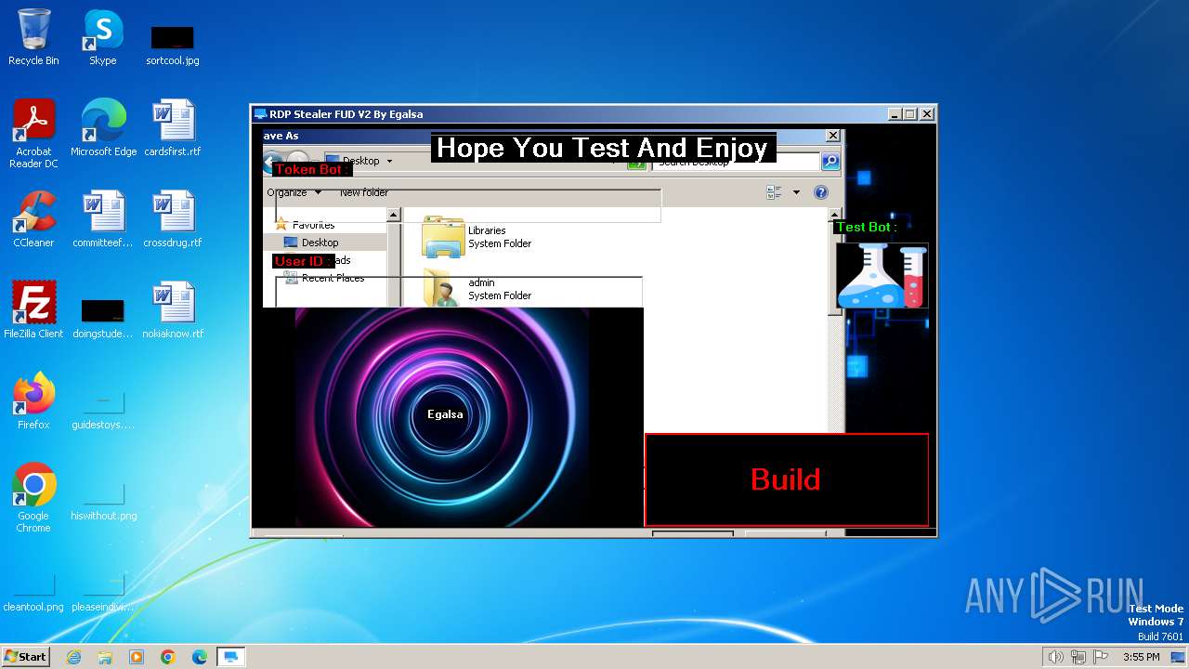Minimize the RDP Stealer window
The height and width of the screenshot is (669, 1189).
(x=894, y=114)
